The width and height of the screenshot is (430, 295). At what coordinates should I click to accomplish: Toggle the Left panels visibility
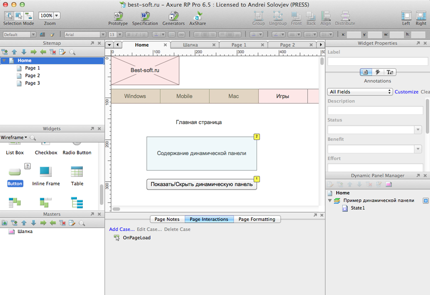[x=406, y=16]
